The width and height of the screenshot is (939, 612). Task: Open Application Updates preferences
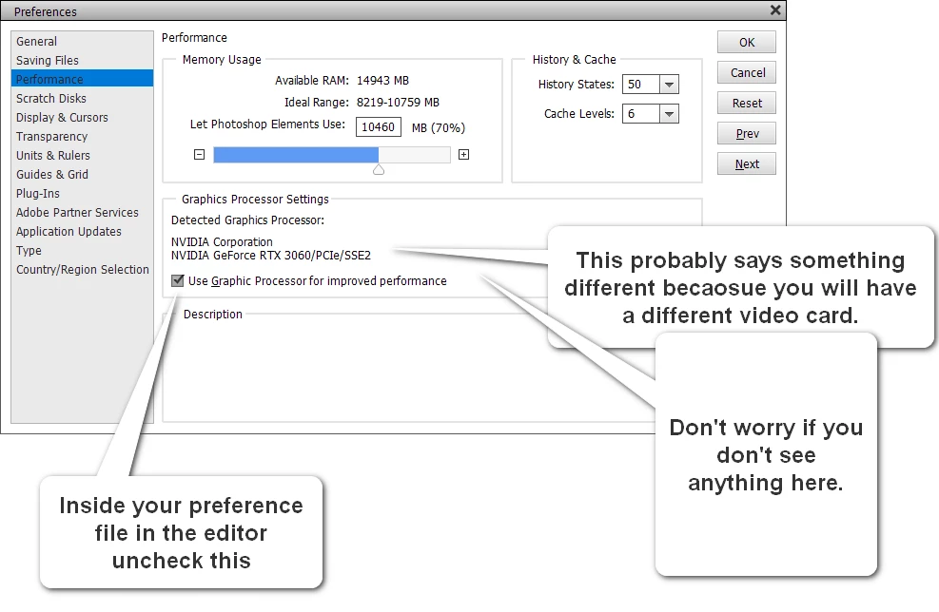click(82, 232)
